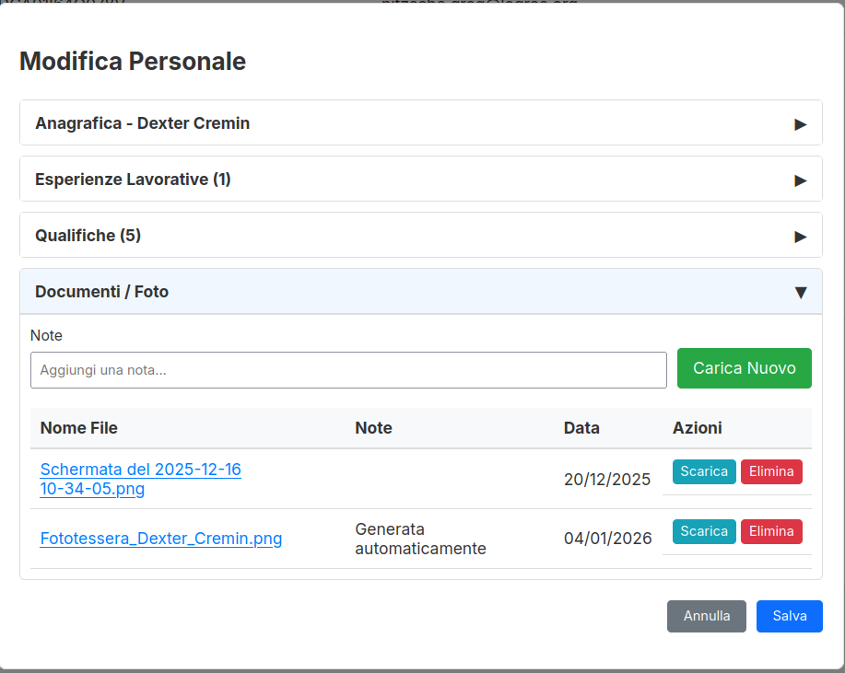The width and height of the screenshot is (845, 673).
Task: Cancel changes with Annulla
Action: coord(706,616)
